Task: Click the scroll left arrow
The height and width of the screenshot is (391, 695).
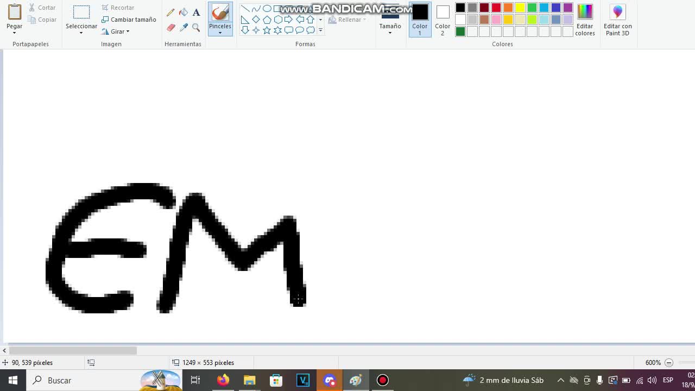Action: [4, 351]
